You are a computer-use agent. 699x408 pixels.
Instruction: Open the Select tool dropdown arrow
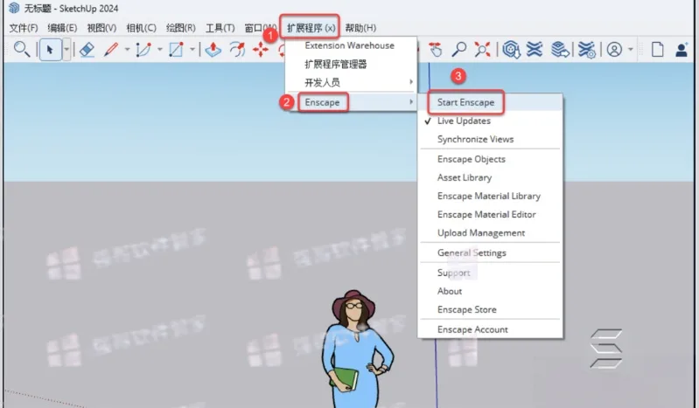(x=66, y=49)
